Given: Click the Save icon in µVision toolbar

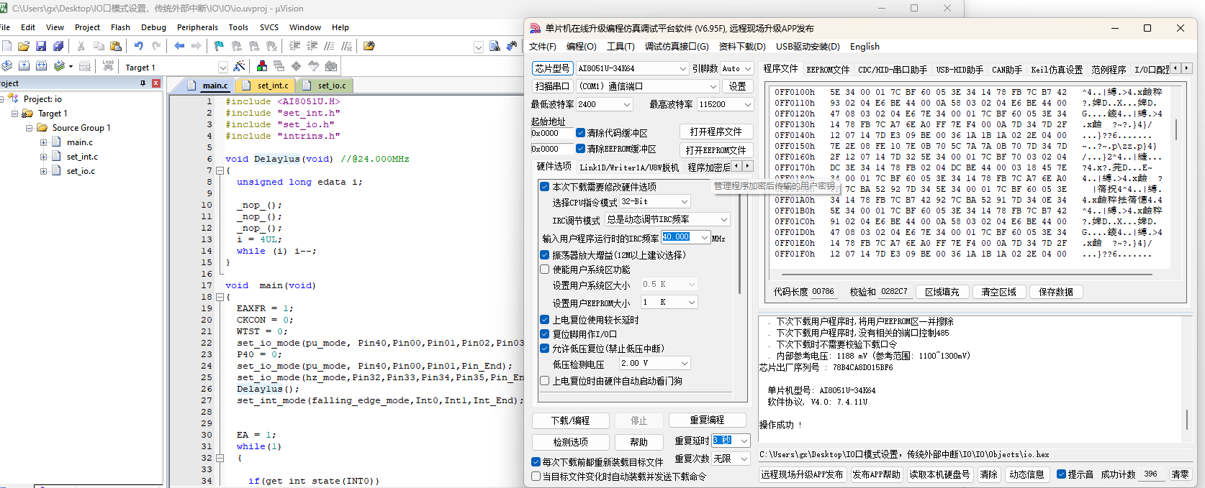Looking at the screenshot, I should coord(41,46).
